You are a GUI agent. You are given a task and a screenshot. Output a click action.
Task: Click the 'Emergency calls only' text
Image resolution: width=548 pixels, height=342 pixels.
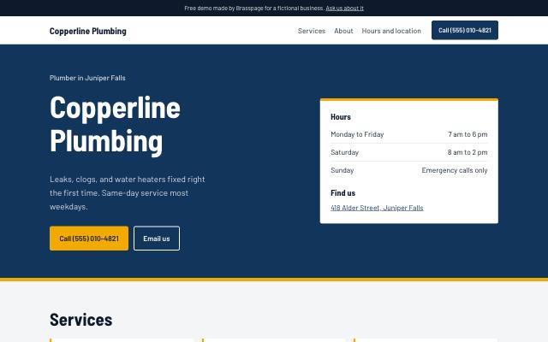tap(455, 170)
